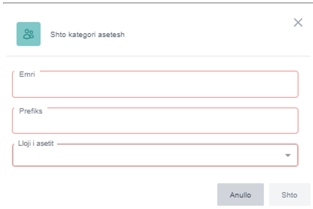Click the Prefiks field label
Viewport: 313px width, 209px height.
(x=31, y=110)
